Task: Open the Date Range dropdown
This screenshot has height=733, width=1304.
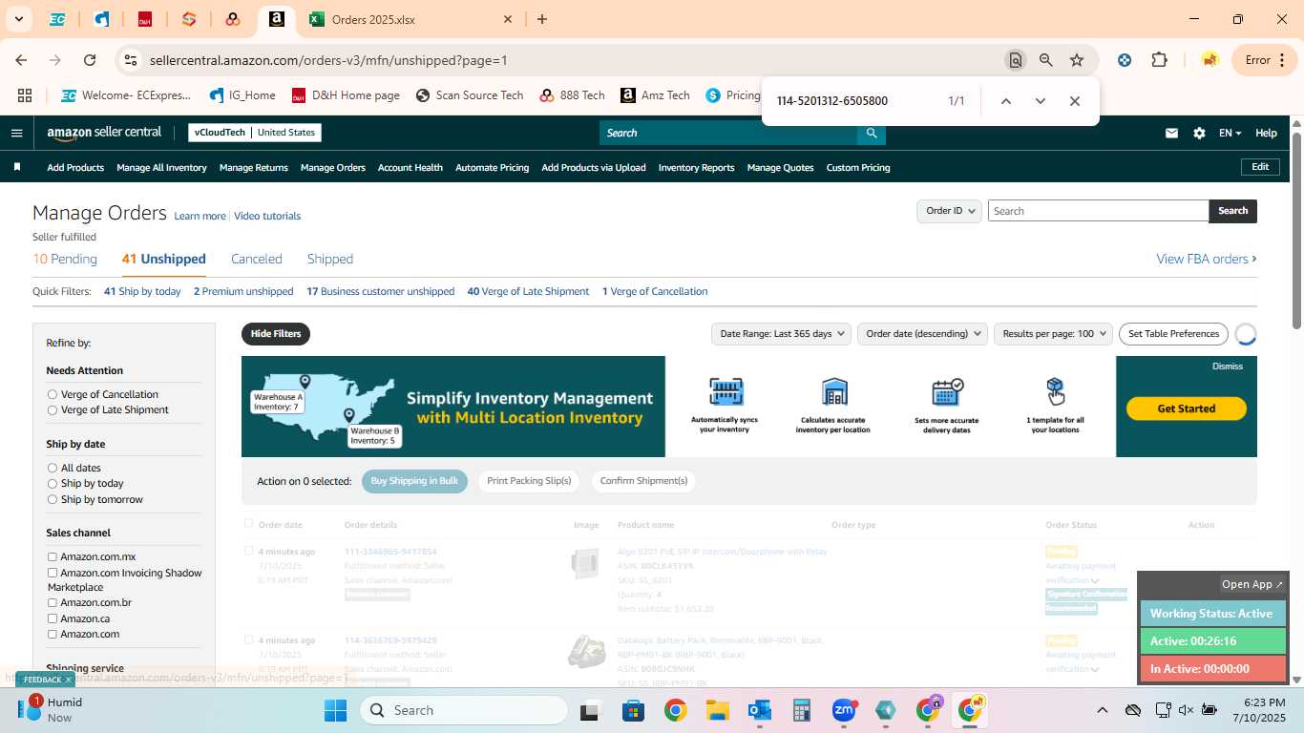Action: (x=783, y=333)
